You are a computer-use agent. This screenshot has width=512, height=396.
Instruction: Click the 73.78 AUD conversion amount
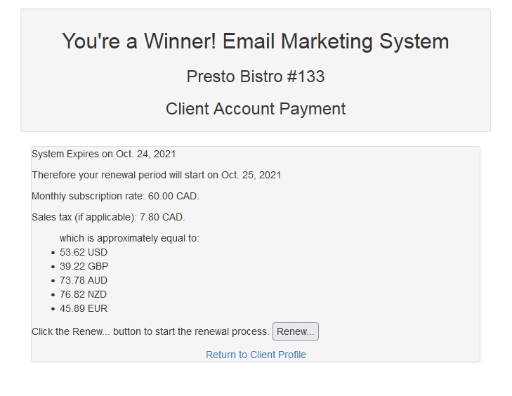click(84, 280)
